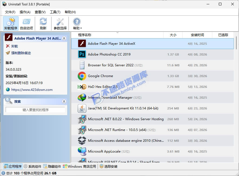The width and height of the screenshot is (239, 176).
Task: Select the Photoshop CC 2019 Ps icon
Action: (82, 54)
